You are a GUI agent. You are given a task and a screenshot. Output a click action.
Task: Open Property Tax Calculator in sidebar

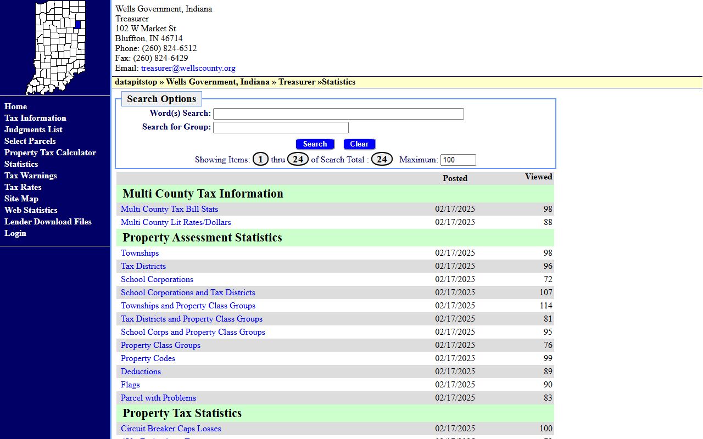(x=50, y=153)
